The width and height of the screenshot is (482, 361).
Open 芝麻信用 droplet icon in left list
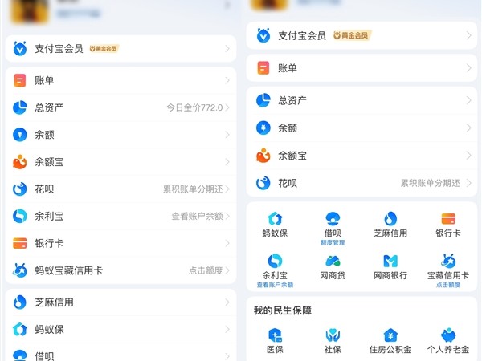20,302
